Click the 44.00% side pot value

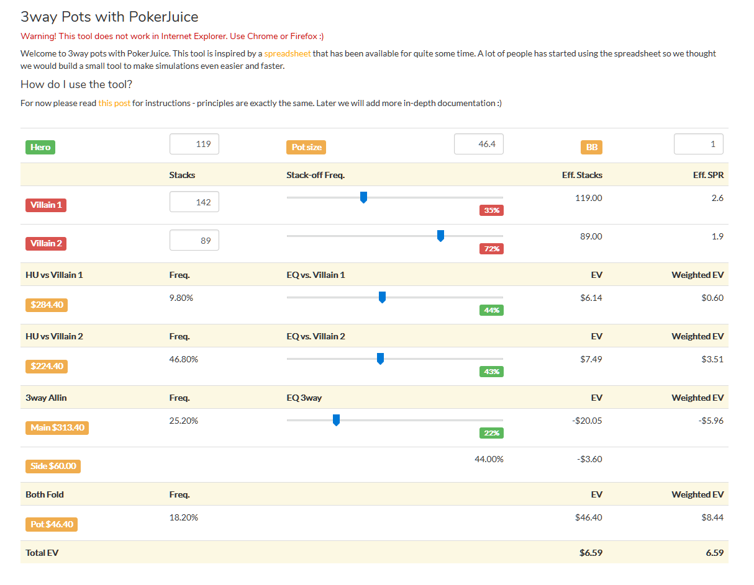pyautogui.click(x=489, y=459)
